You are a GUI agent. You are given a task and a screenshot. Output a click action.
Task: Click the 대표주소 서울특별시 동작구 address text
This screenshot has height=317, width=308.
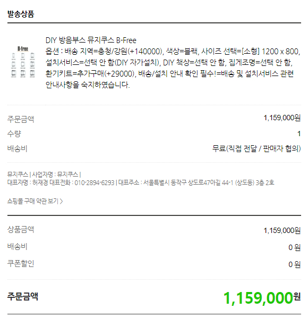tap(196, 183)
